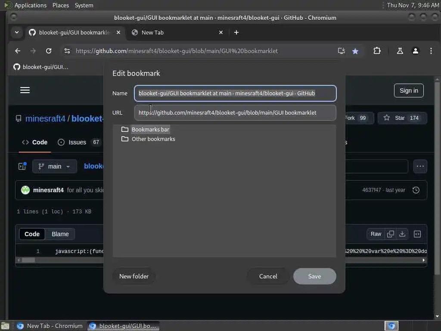Click the workspace switcher Chromium icon

click(x=391, y=326)
